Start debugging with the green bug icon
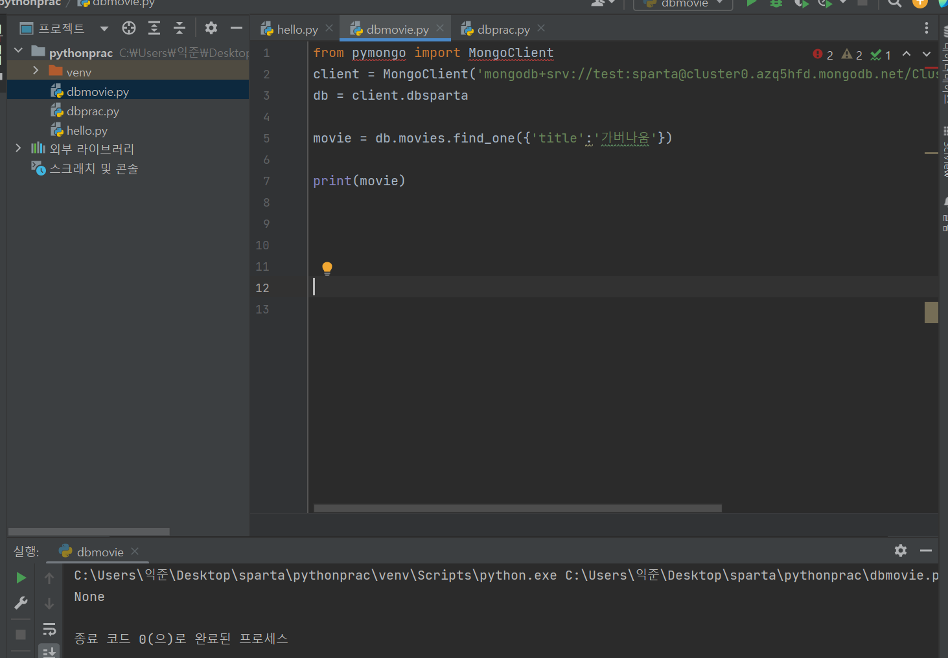Screen dimensions: 948x658 click(x=776, y=3)
